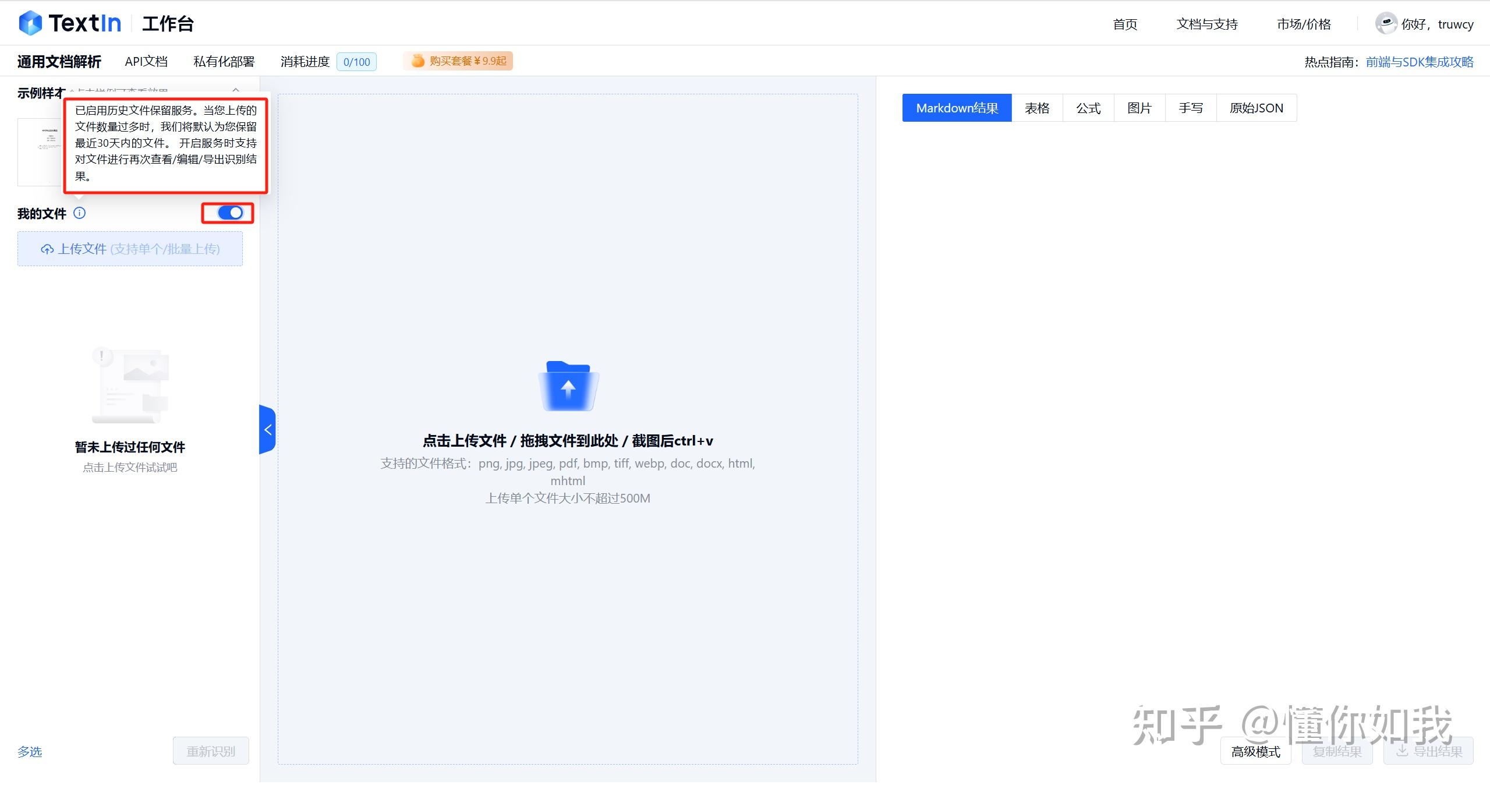This screenshot has height=785, width=1490.
Task: Click the 重新识别 button
Action: [210, 751]
